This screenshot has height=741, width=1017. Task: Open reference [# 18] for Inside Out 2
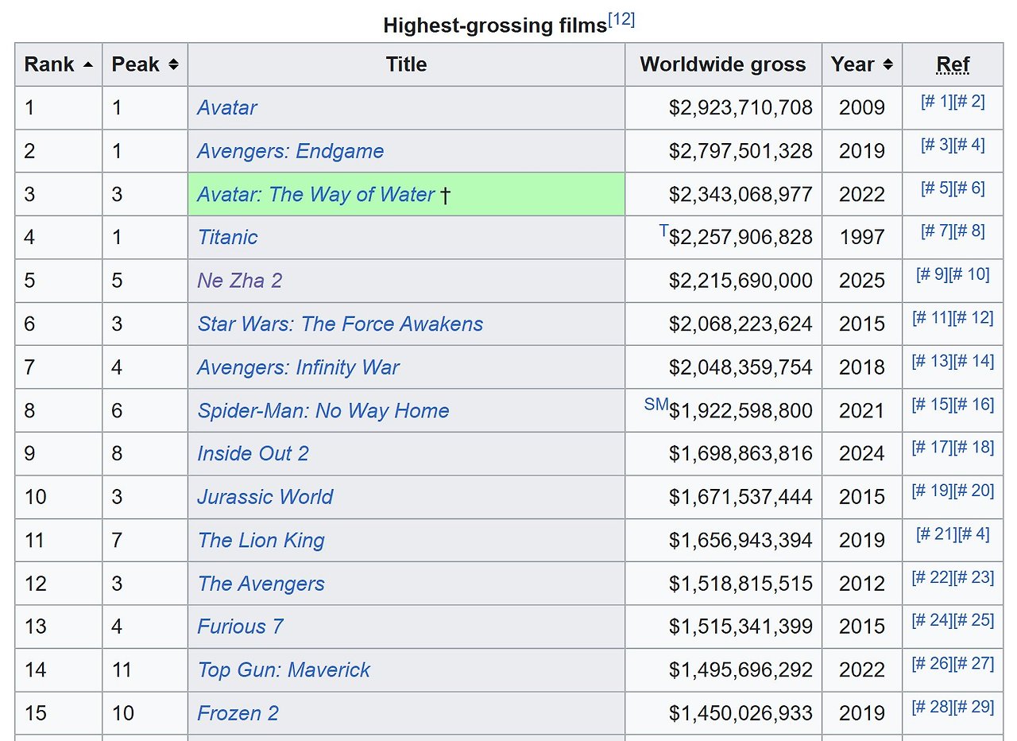coord(973,447)
